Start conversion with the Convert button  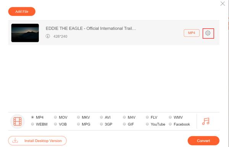(x=203, y=141)
